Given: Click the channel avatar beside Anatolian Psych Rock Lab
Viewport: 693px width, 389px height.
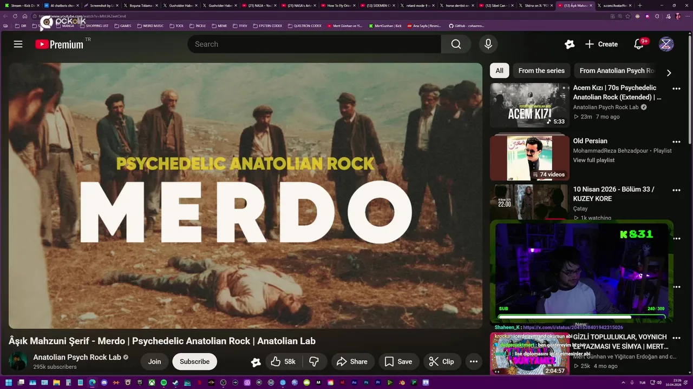Looking at the screenshot, I should [18, 361].
